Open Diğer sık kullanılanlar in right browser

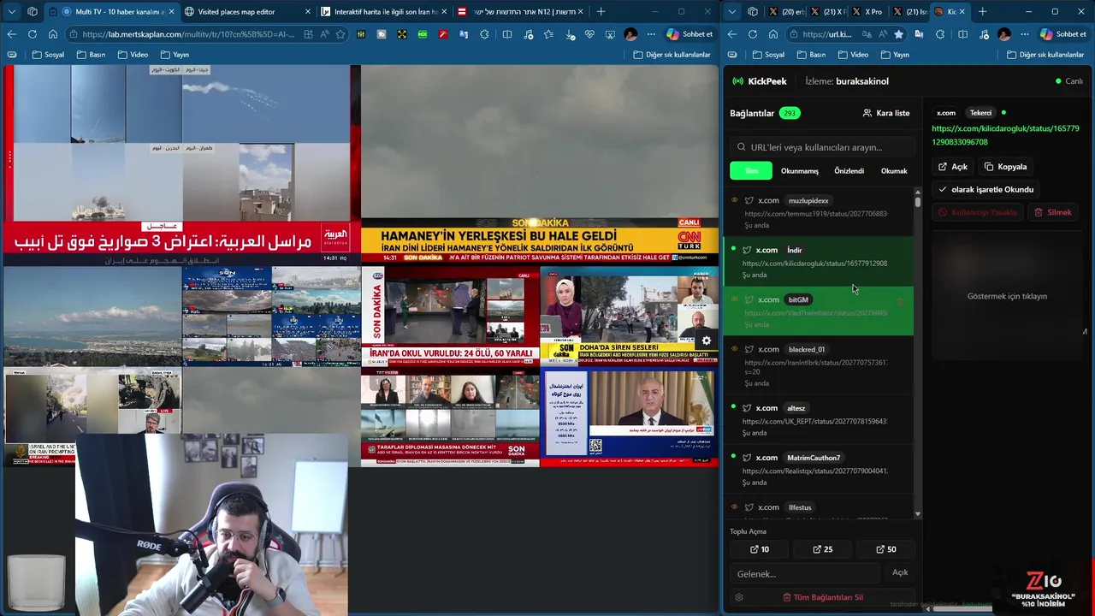1045,55
